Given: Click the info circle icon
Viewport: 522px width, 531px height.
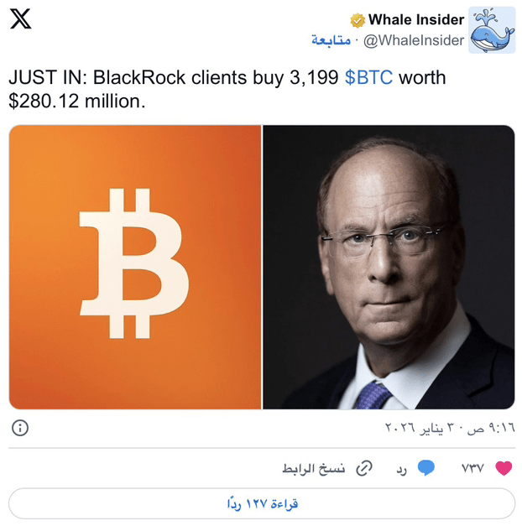Looking at the screenshot, I should click(20, 428).
